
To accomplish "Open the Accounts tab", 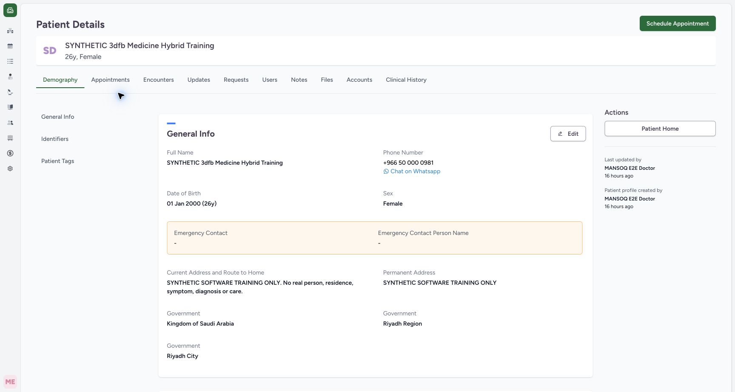I will click(x=359, y=80).
